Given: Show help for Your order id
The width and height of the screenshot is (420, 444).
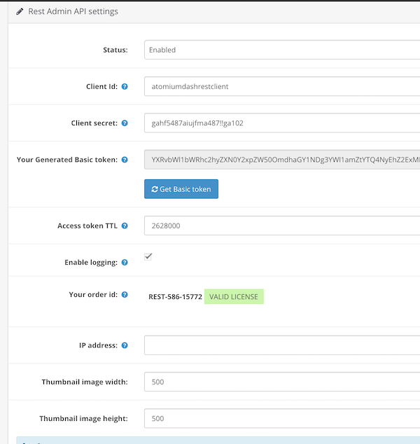Looking at the screenshot, I should [x=125, y=295].
